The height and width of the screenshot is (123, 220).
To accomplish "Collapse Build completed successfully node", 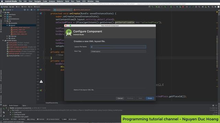I will 6,108.
